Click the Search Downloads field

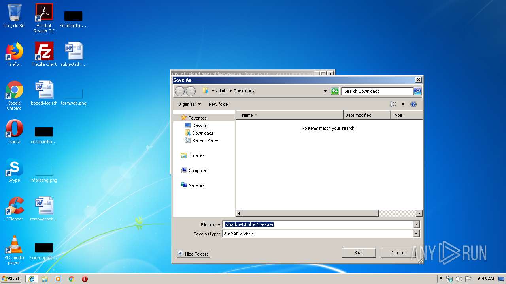(x=377, y=91)
